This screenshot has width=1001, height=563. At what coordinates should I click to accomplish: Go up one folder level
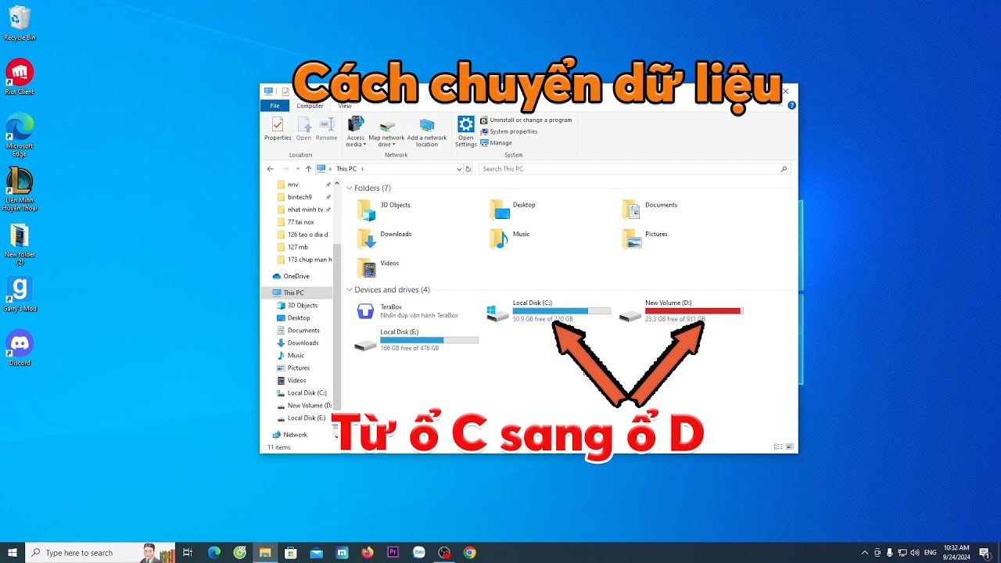pos(308,169)
